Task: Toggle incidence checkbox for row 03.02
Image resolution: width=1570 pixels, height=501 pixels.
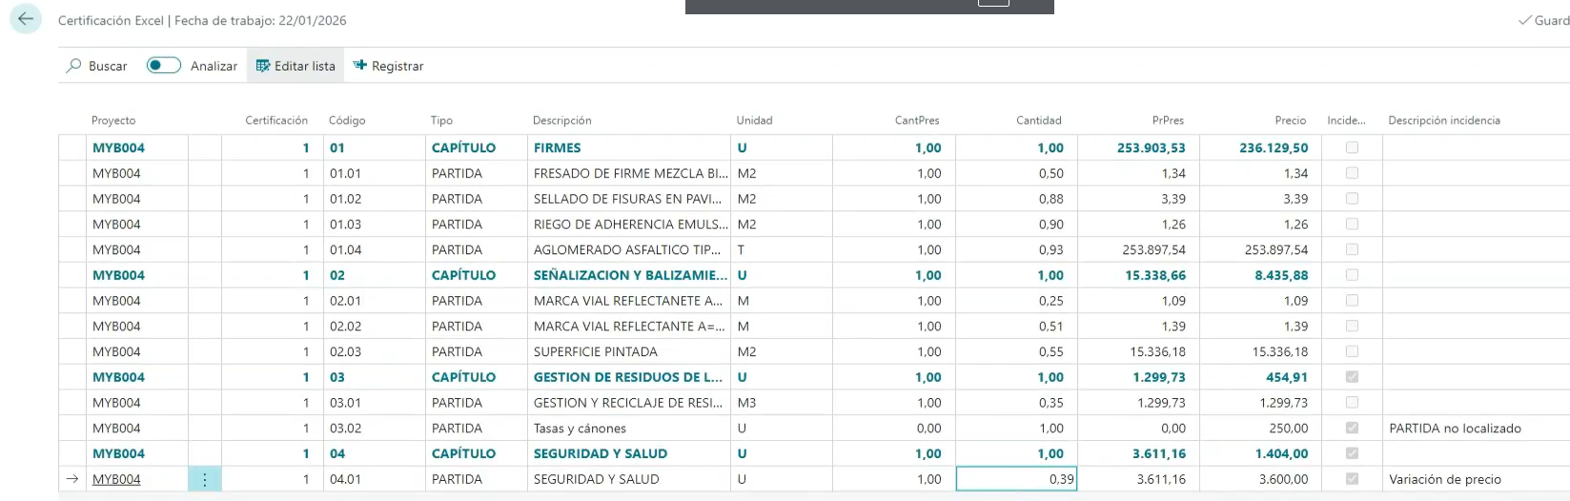Action: (x=1352, y=428)
